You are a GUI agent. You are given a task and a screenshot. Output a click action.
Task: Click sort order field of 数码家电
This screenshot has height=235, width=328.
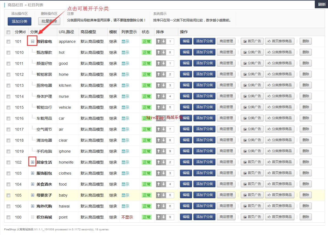[x=170, y=41]
